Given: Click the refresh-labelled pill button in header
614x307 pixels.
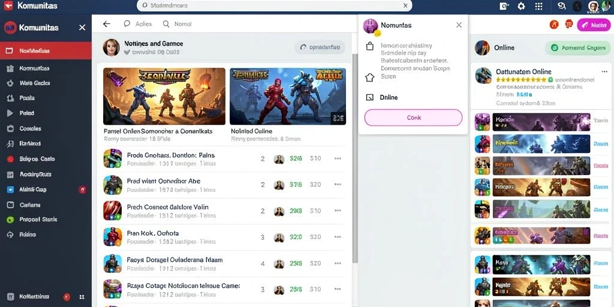Looking at the screenshot, I should click(x=320, y=47).
